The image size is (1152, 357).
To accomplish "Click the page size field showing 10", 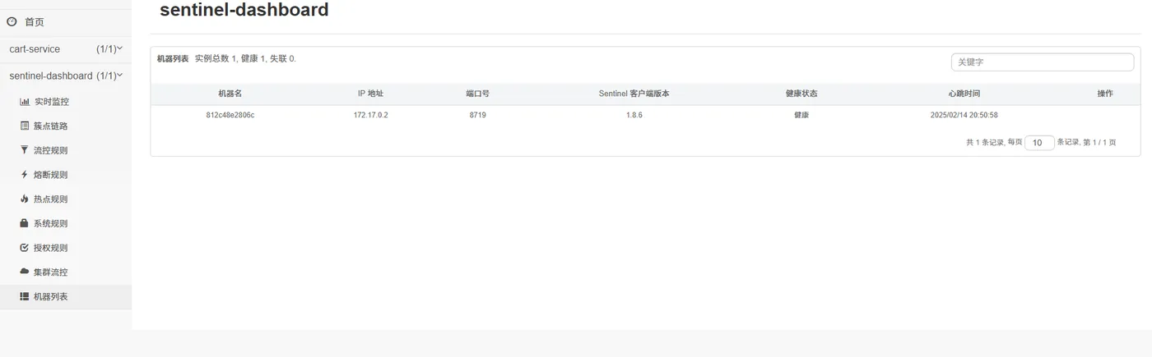I will pyautogui.click(x=1039, y=143).
